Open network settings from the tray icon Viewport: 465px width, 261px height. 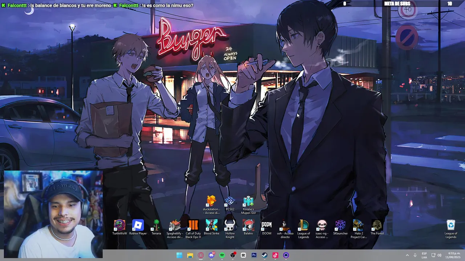tap(433, 255)
